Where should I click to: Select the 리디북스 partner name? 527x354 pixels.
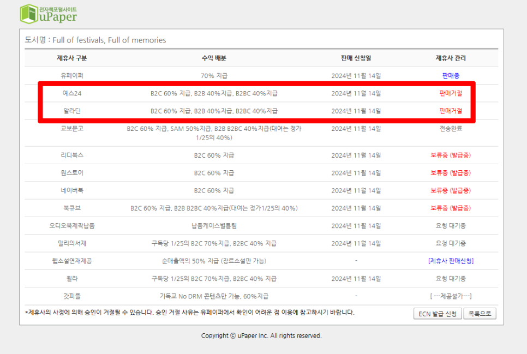pos(72,155)
